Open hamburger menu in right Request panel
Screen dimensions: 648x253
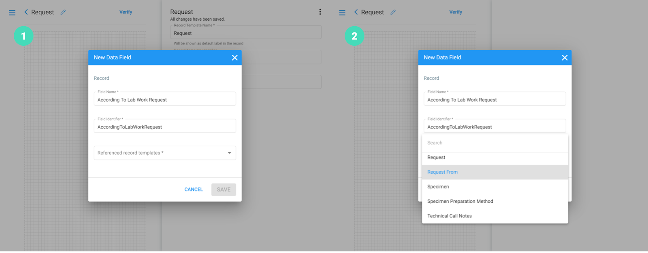click(342, 13)
